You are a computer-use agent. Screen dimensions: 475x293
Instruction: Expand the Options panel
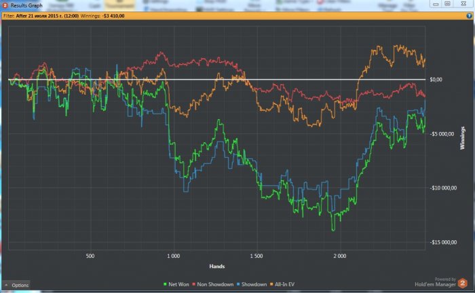pyautogui.click(x=16, y=285)
